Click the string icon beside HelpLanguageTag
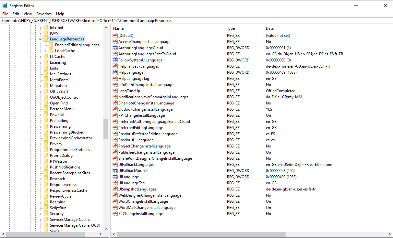 (115, 78)
